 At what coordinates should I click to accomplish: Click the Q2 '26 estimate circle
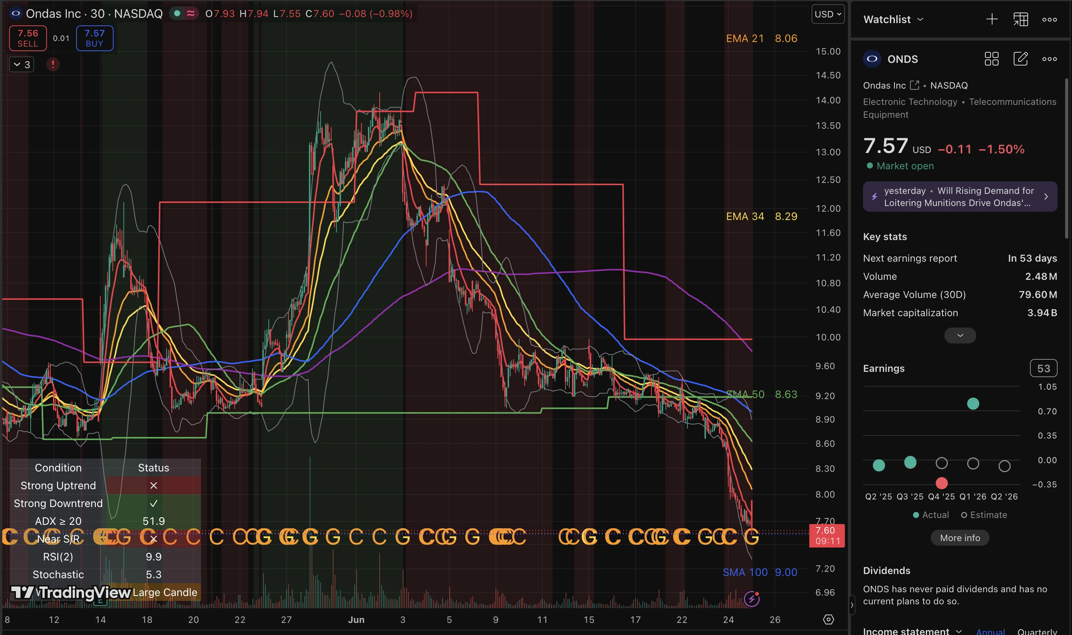pos(1004,466)
